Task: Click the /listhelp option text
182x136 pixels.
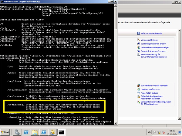Action: click(7, 41)
